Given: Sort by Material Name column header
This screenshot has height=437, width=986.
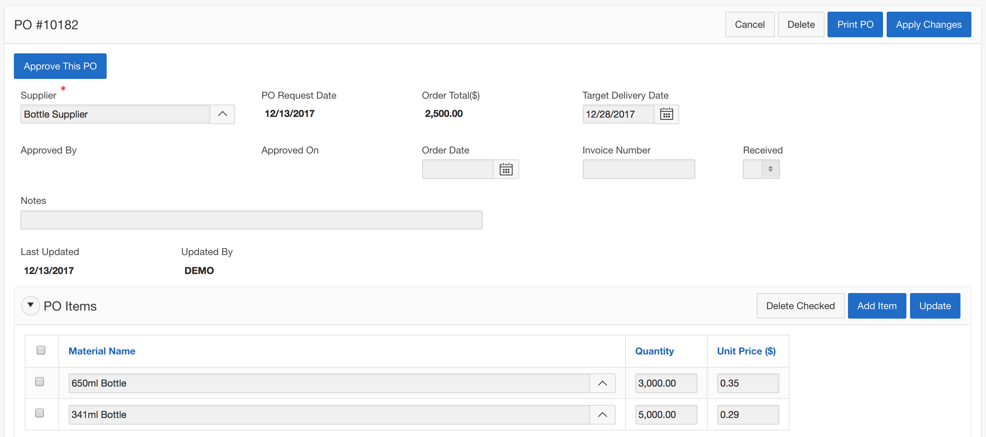Looking at the screenshot, I should (102, 351).
